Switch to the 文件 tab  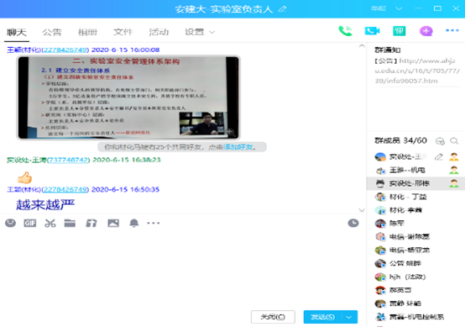pos(123,32)
